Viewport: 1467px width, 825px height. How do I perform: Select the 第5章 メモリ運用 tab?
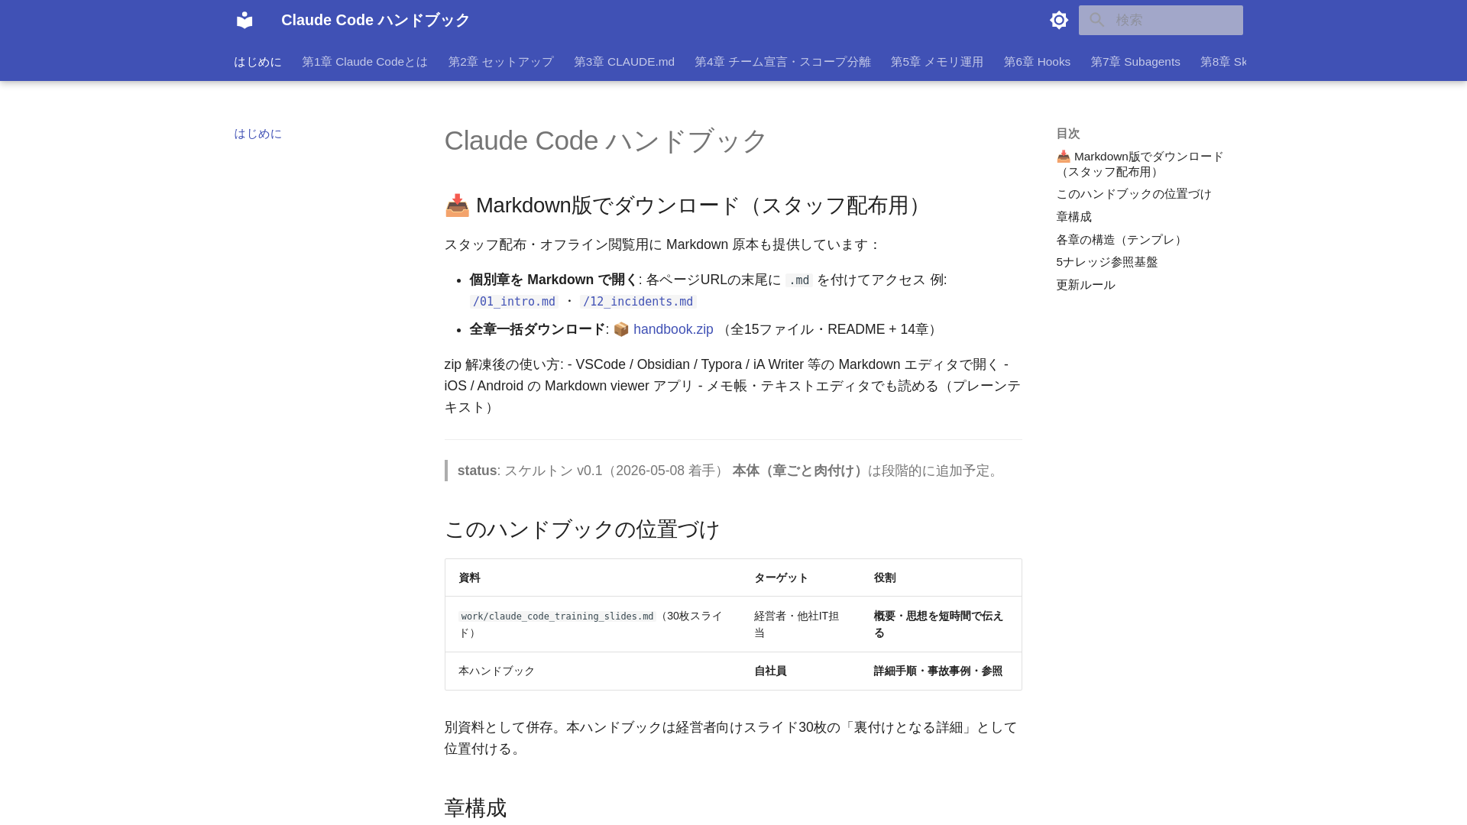937,62
